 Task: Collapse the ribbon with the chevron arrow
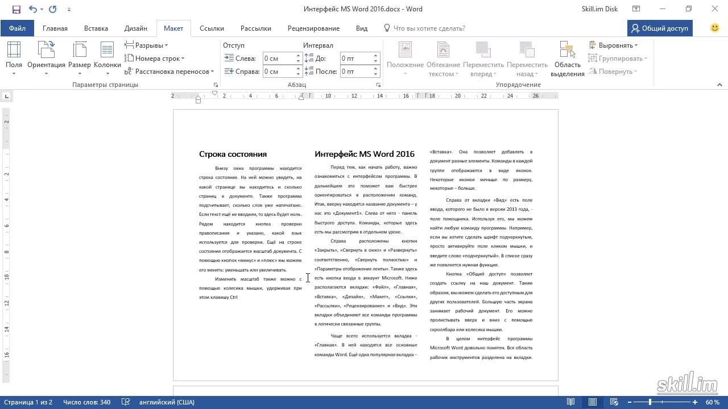[719, 85]
